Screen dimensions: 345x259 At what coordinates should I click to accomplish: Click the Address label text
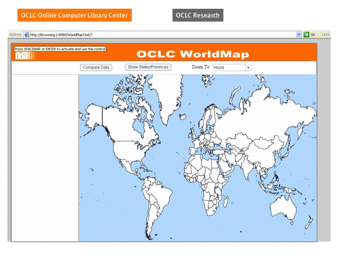[15, 35]
